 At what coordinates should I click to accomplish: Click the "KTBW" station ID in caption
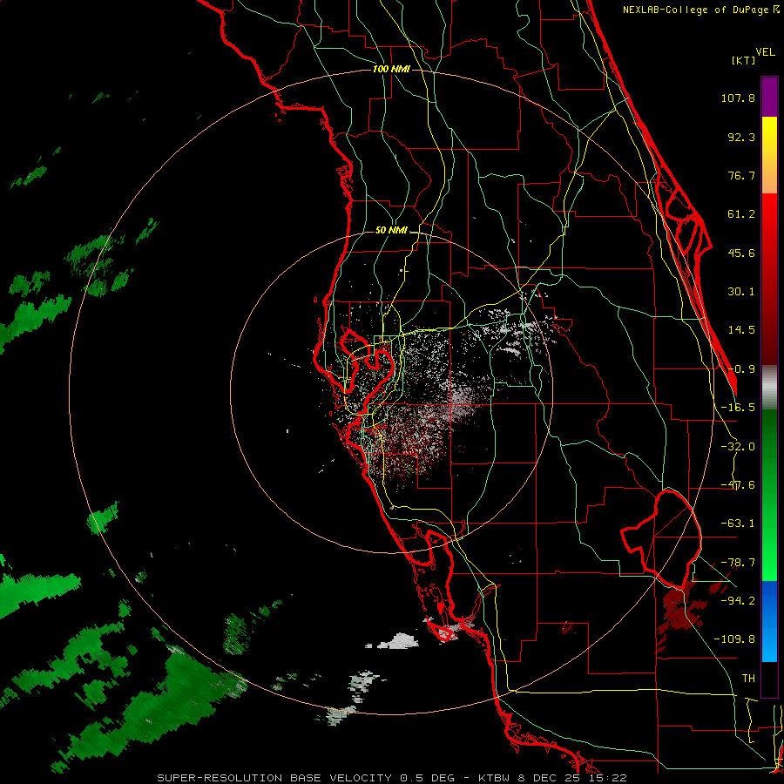(x=494, y=778)
